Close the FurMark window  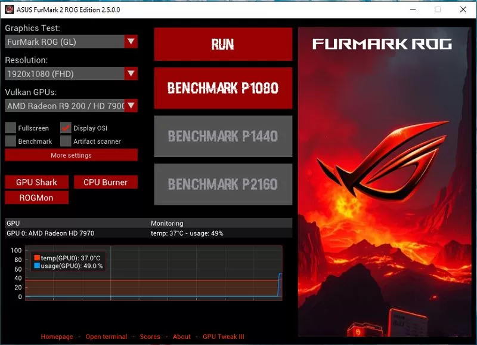pyautogui.click(x=463, y=10)
